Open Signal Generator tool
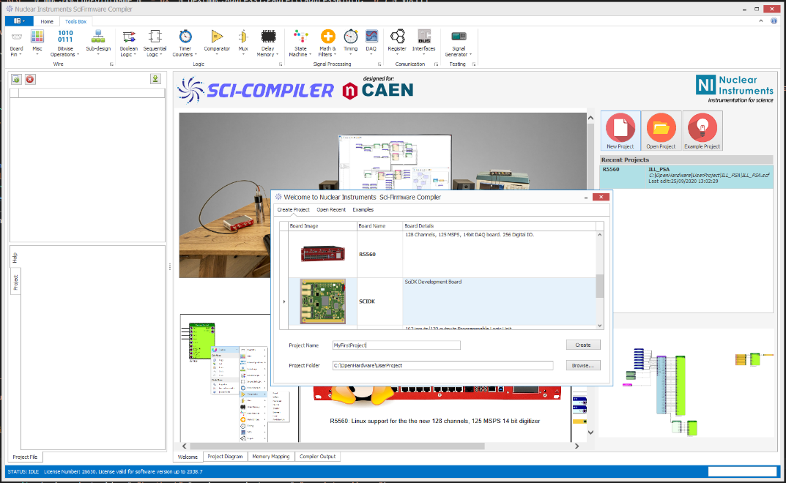The width and height of the screenshot is (786, 483). (458, 43)
